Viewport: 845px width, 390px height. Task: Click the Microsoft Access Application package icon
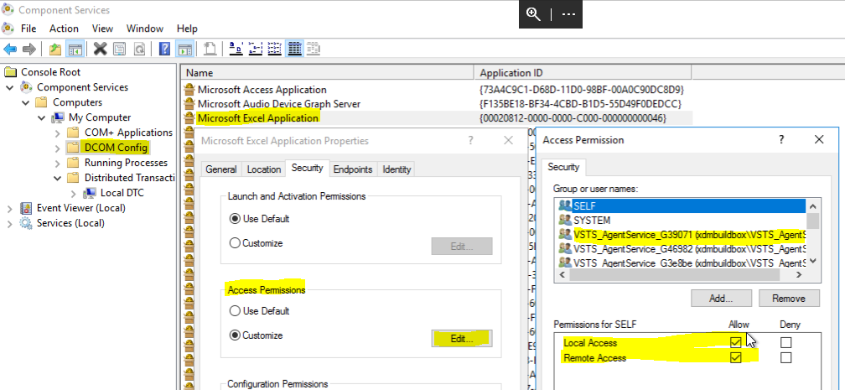pos(189,90)
